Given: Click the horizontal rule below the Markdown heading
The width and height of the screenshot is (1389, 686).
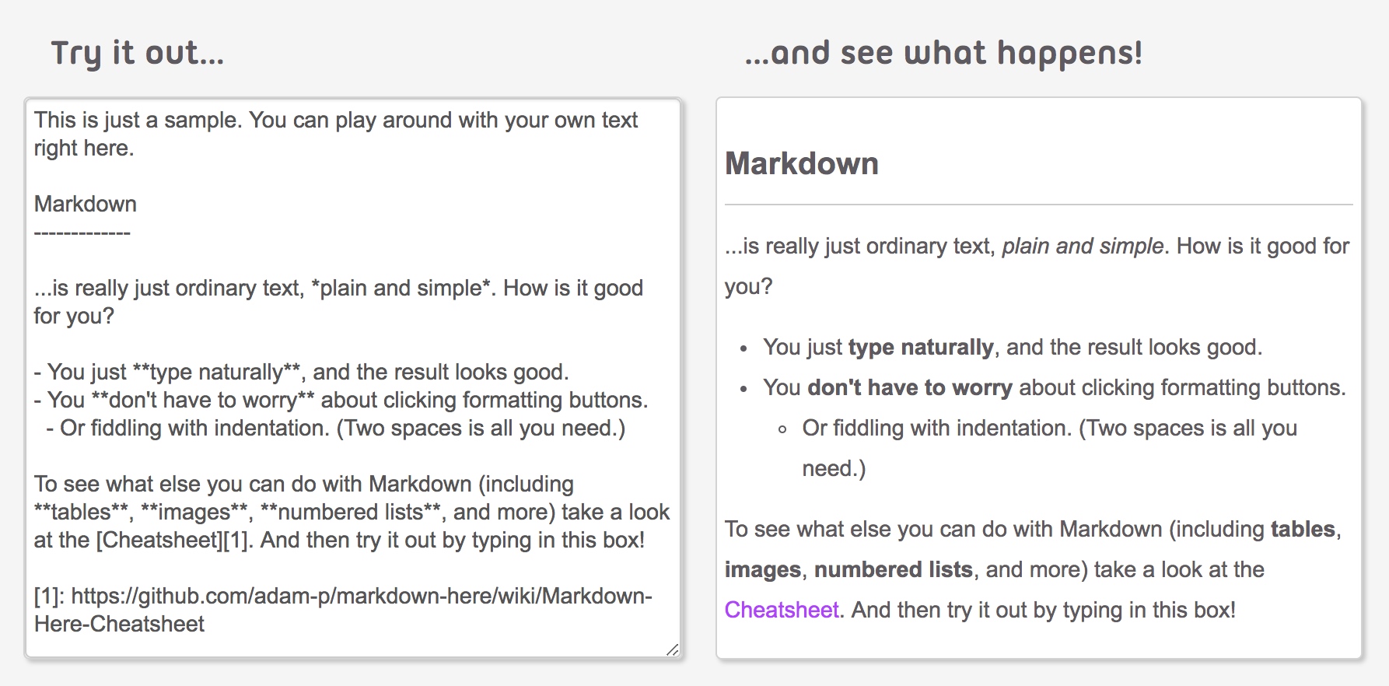Looking at the screenshot, I should (x=1038, y=205).
